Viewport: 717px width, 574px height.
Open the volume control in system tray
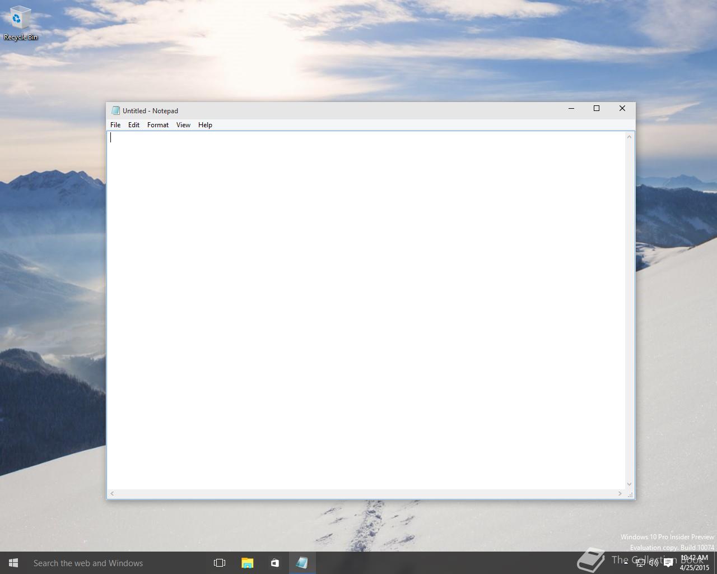pos(654,563)
